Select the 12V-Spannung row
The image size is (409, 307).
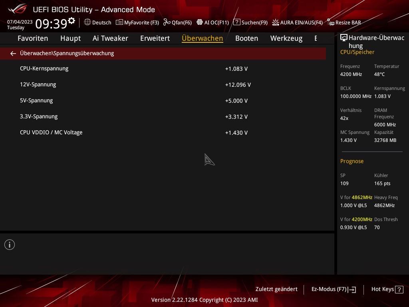163,85
